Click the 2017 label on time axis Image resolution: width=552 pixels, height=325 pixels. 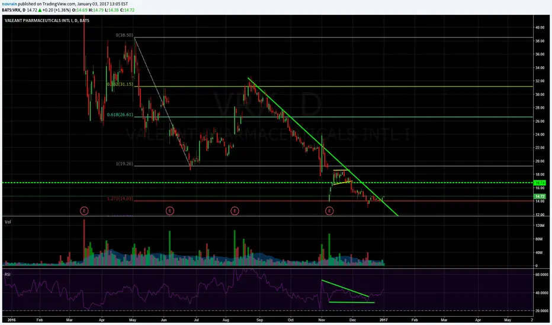[x=383, y=320]
